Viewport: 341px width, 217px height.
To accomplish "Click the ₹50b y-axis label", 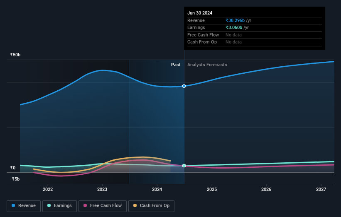I will click(x=15, y=55).
